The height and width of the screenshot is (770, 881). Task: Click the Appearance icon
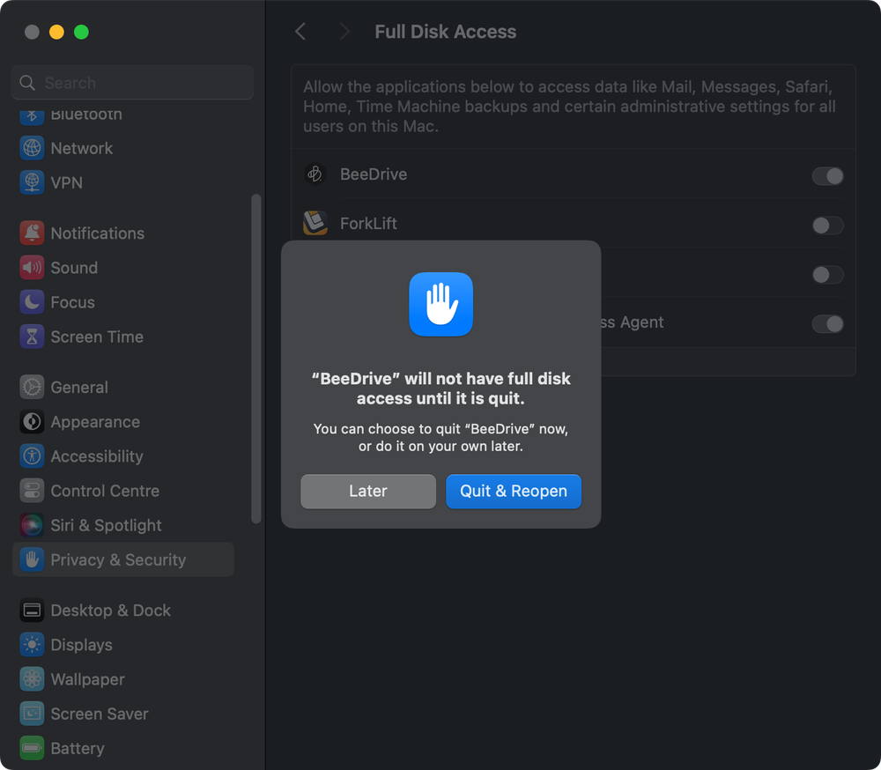[x=32, y=421]
